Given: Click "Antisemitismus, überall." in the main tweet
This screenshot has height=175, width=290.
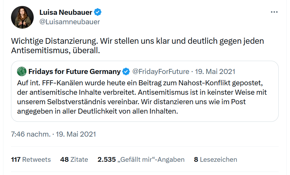Looking at the screenshot, I should coord(55,50).
